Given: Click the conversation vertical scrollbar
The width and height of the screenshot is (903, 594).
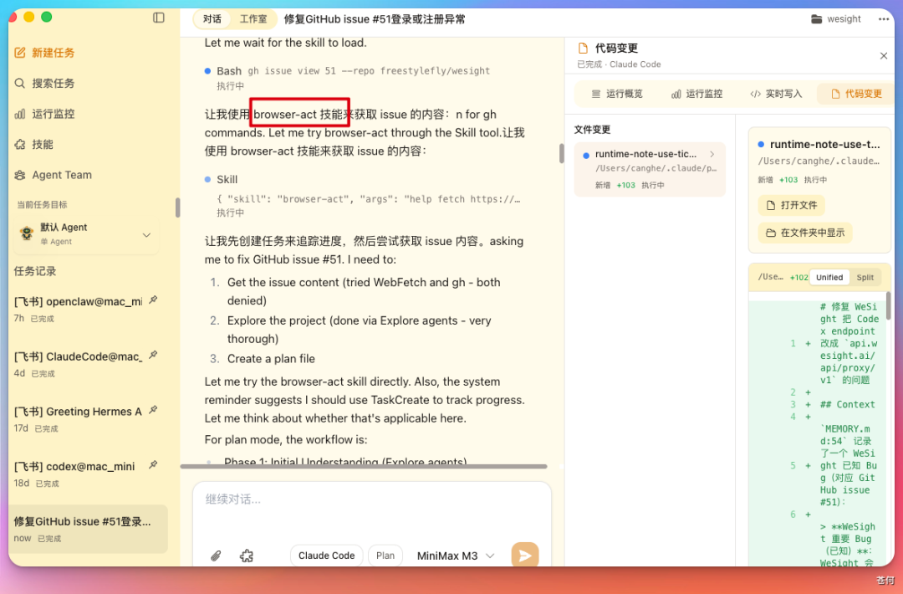Looking at the screenshot, I should click(x=562, y=153).
